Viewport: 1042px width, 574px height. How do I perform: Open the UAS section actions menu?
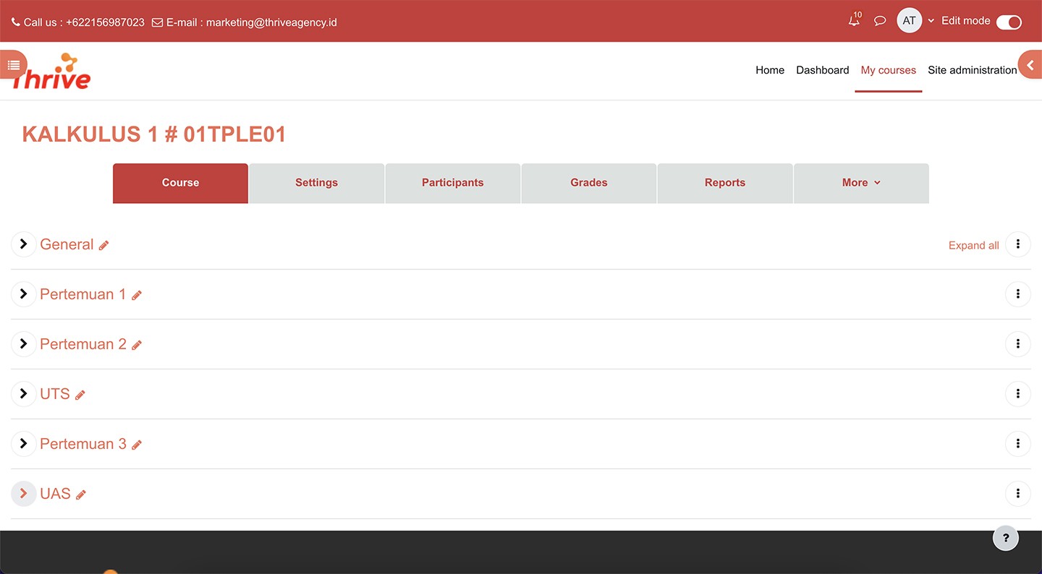[x=1017, y=494]
